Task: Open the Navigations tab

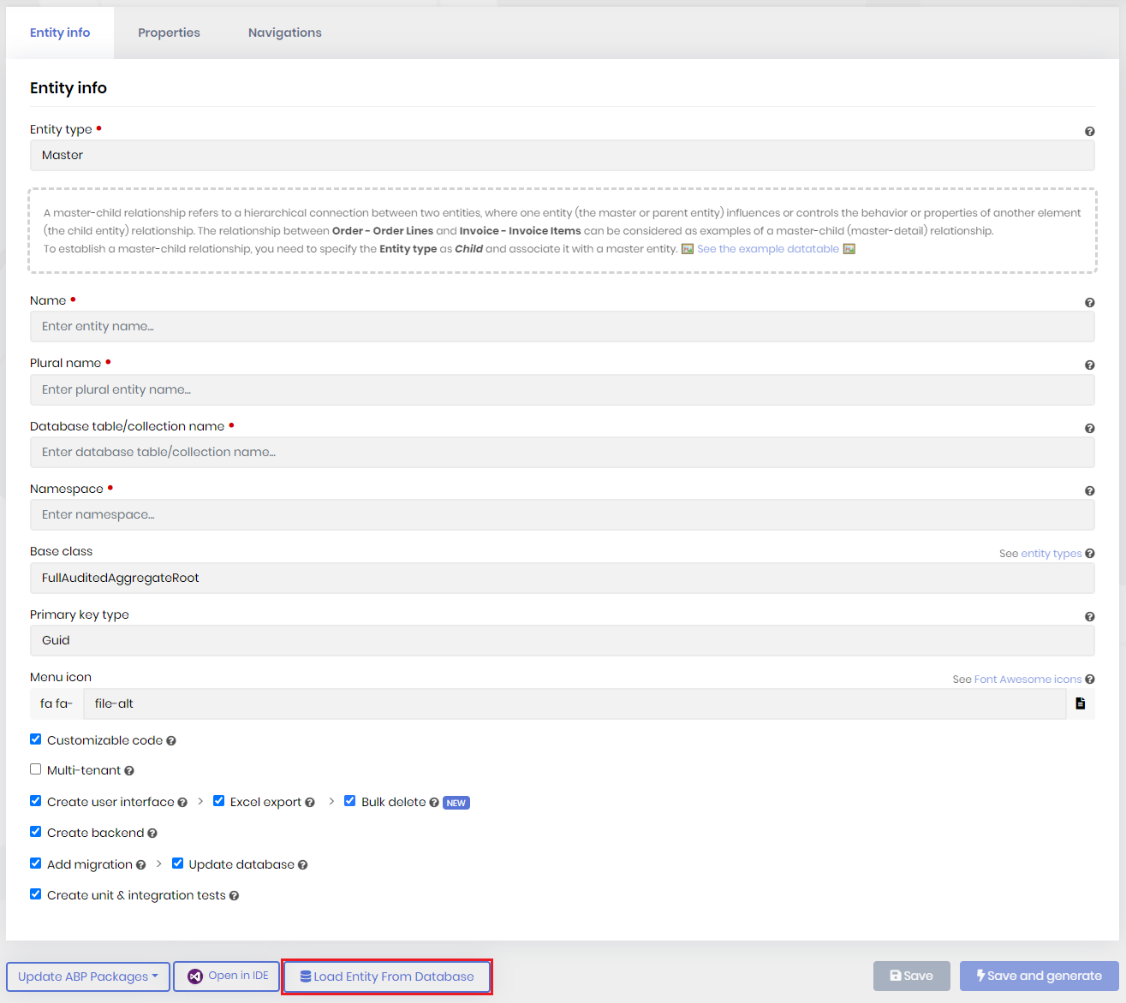Action: click(284, 33)
